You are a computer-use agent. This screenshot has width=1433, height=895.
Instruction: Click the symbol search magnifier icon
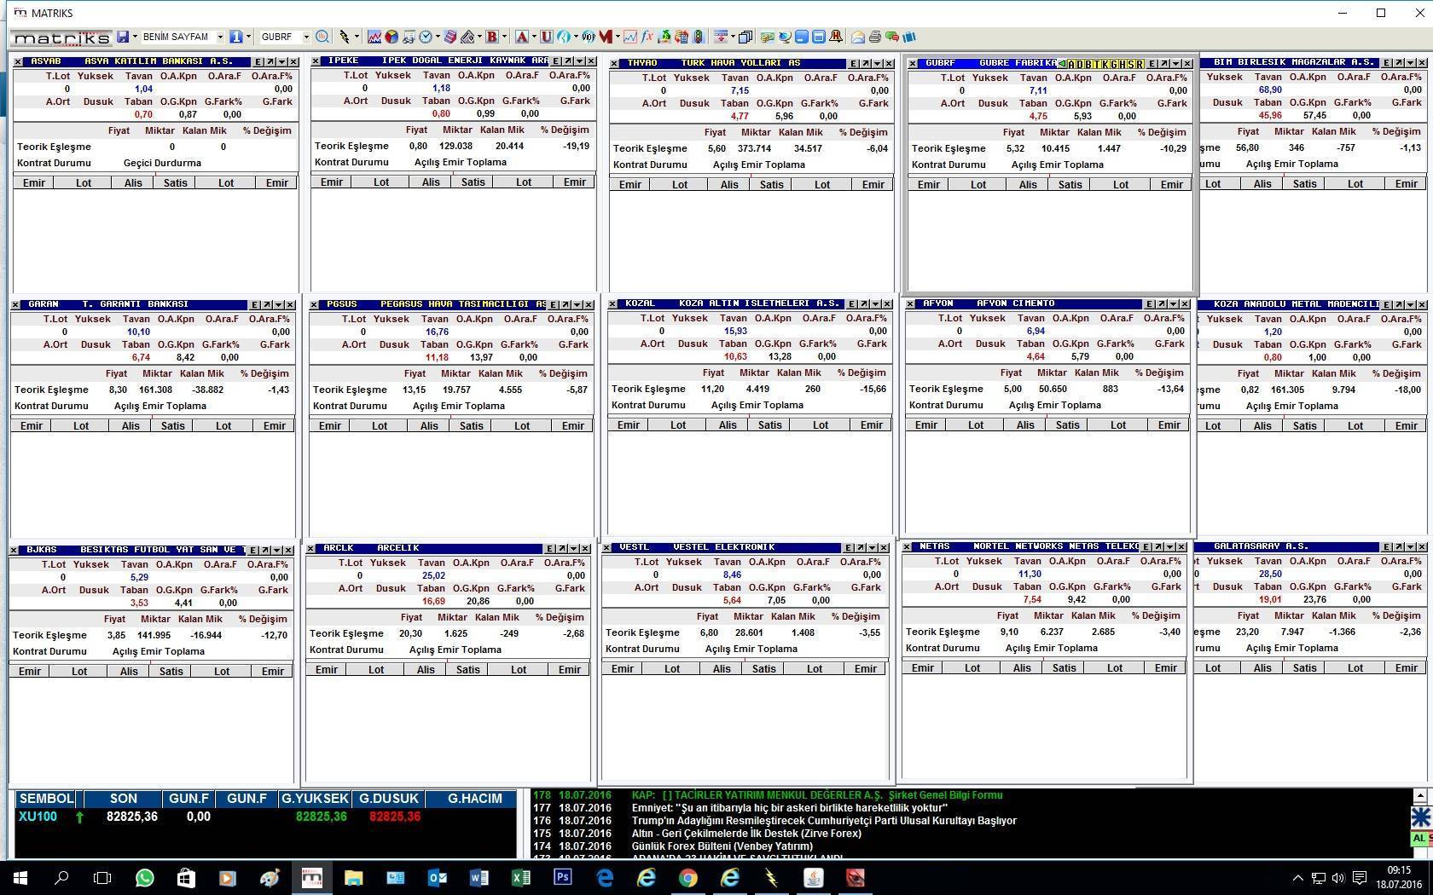point(322,37)
